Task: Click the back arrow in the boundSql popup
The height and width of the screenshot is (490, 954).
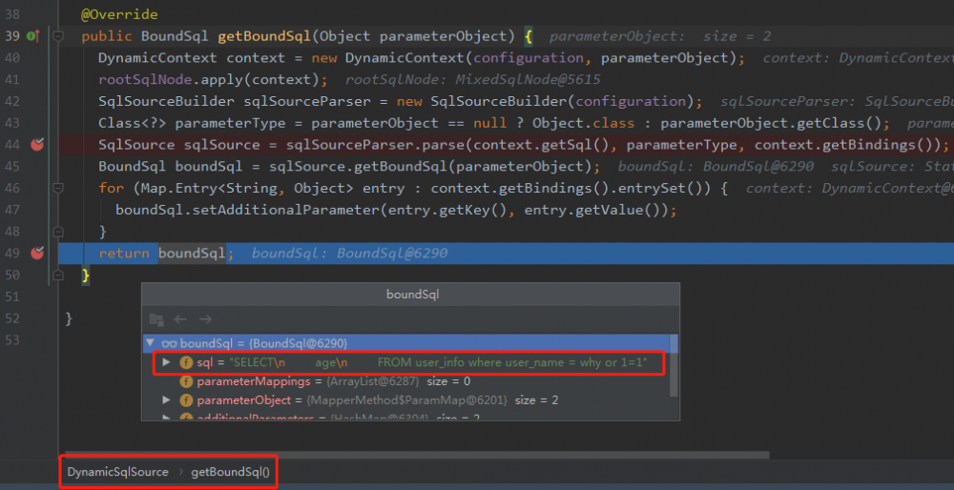Action: pos(180,319)
